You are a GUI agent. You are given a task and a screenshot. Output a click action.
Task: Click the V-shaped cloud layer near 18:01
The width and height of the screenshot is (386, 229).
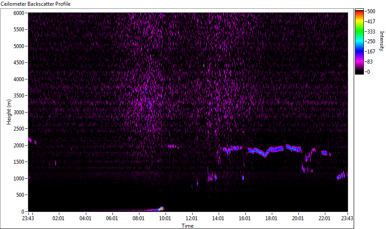266,151
